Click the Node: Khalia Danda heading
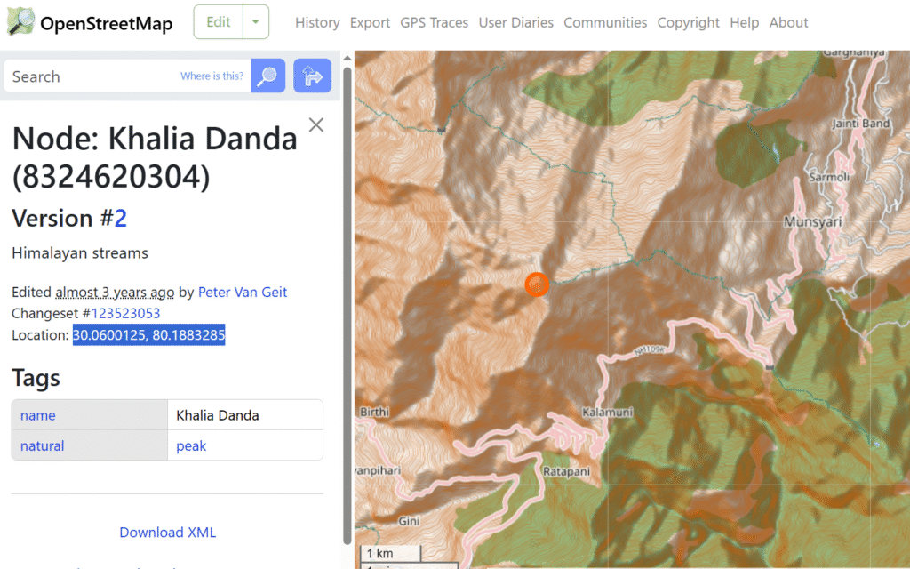The image size is (910, 569). click(155, 157)
